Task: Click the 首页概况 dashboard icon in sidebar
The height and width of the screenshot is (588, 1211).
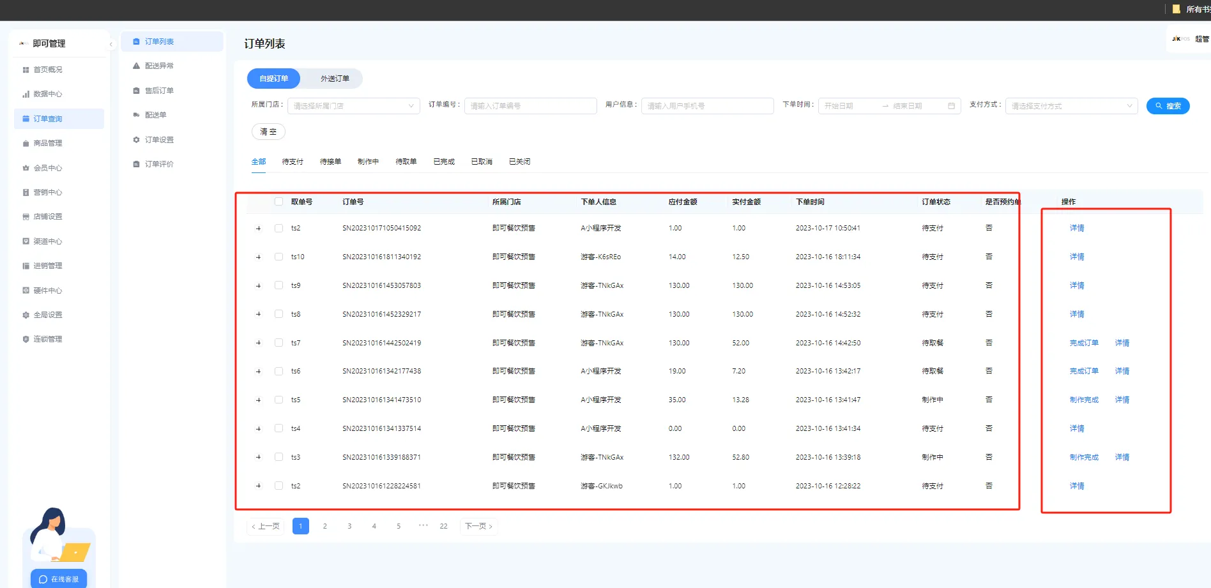Action: click(x=26, y=70)
